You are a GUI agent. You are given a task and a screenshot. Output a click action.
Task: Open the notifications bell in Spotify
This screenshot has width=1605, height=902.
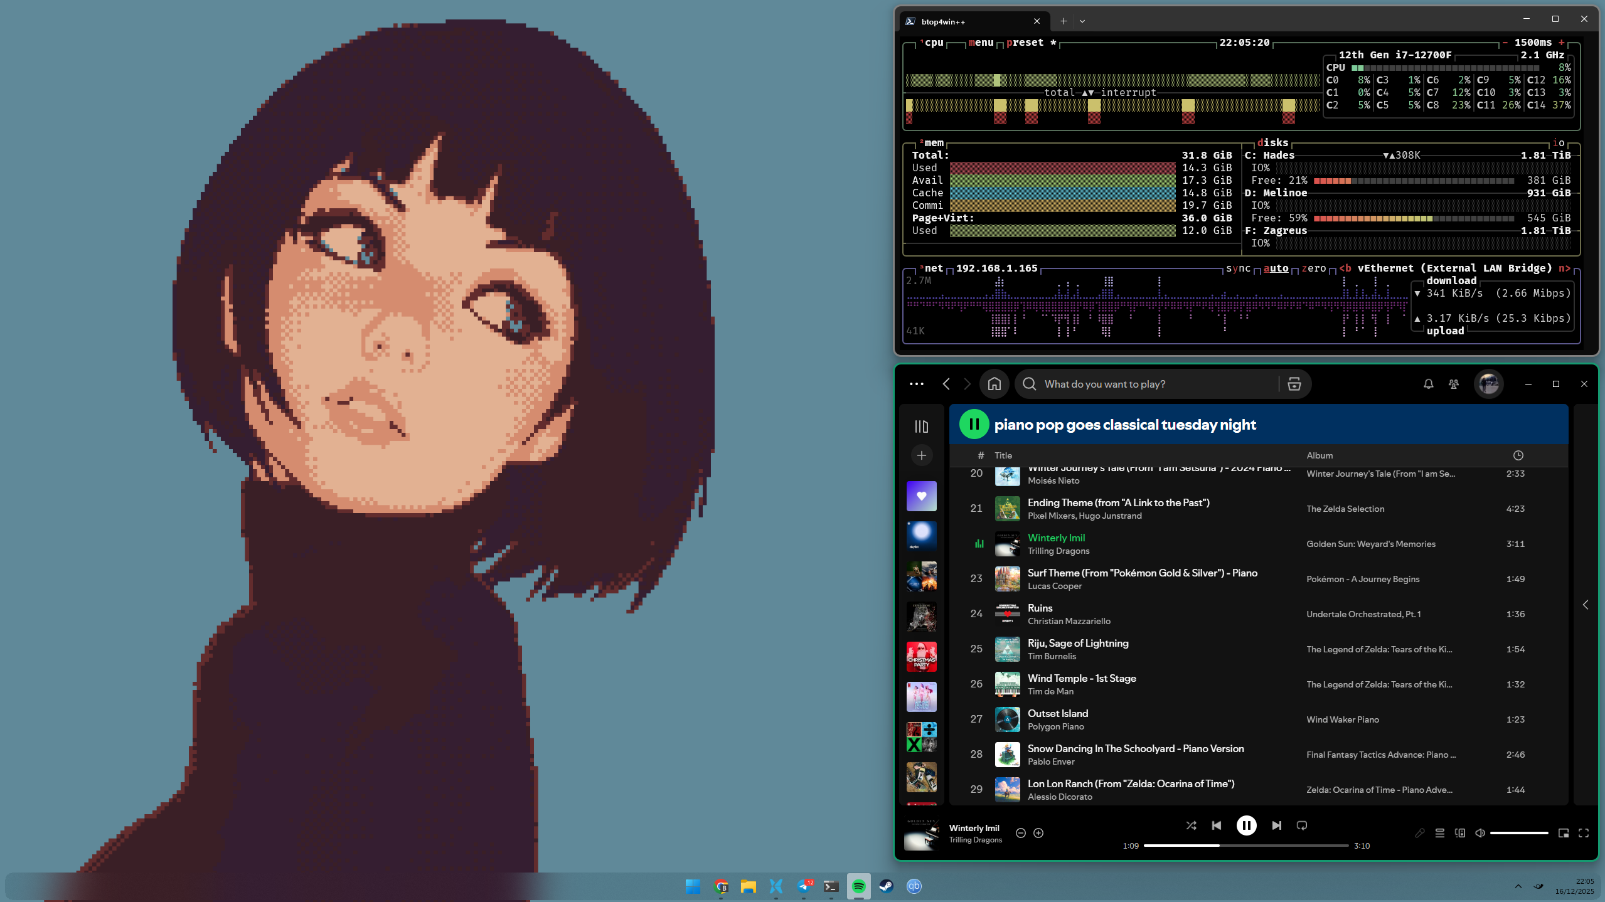(1428, 384)
